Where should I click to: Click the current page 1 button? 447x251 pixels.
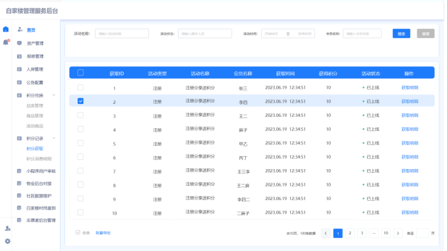tap(338, 234)
